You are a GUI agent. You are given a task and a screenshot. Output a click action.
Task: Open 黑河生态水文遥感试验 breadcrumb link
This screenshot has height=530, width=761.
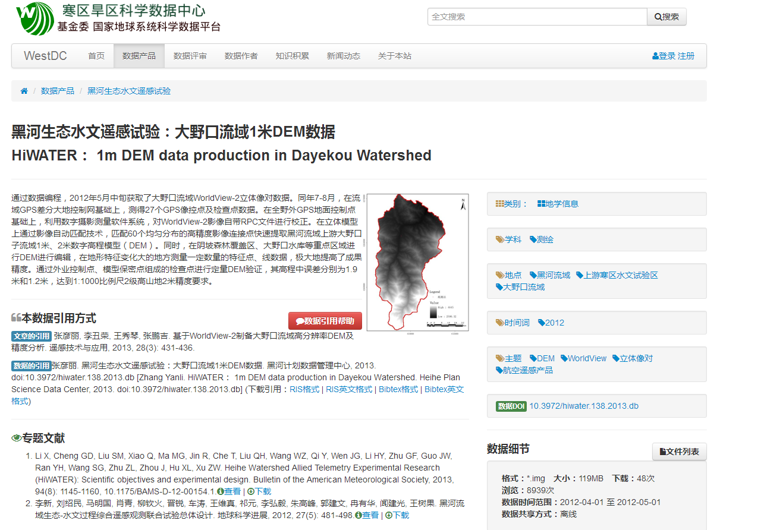point(129,91)
